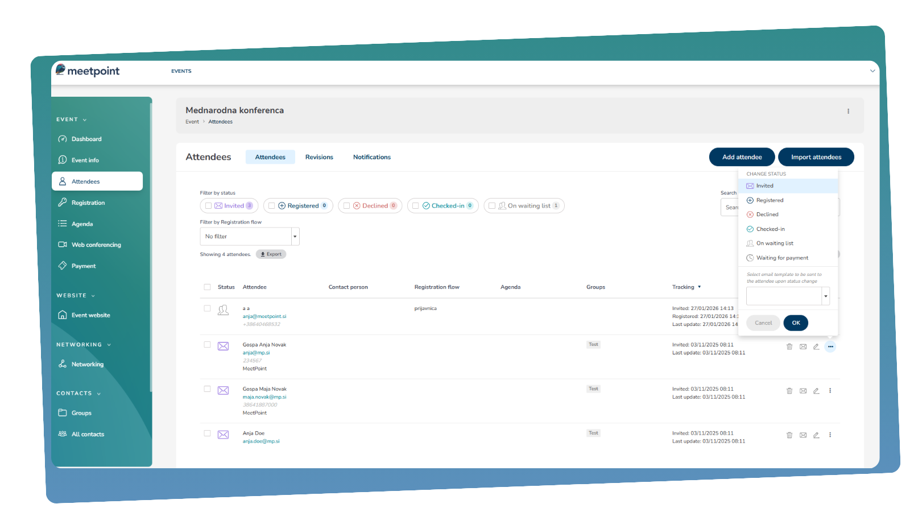Select the checkbox for Gospa Anja Novak
Screen dimensions: 910x512
(207, 345)
